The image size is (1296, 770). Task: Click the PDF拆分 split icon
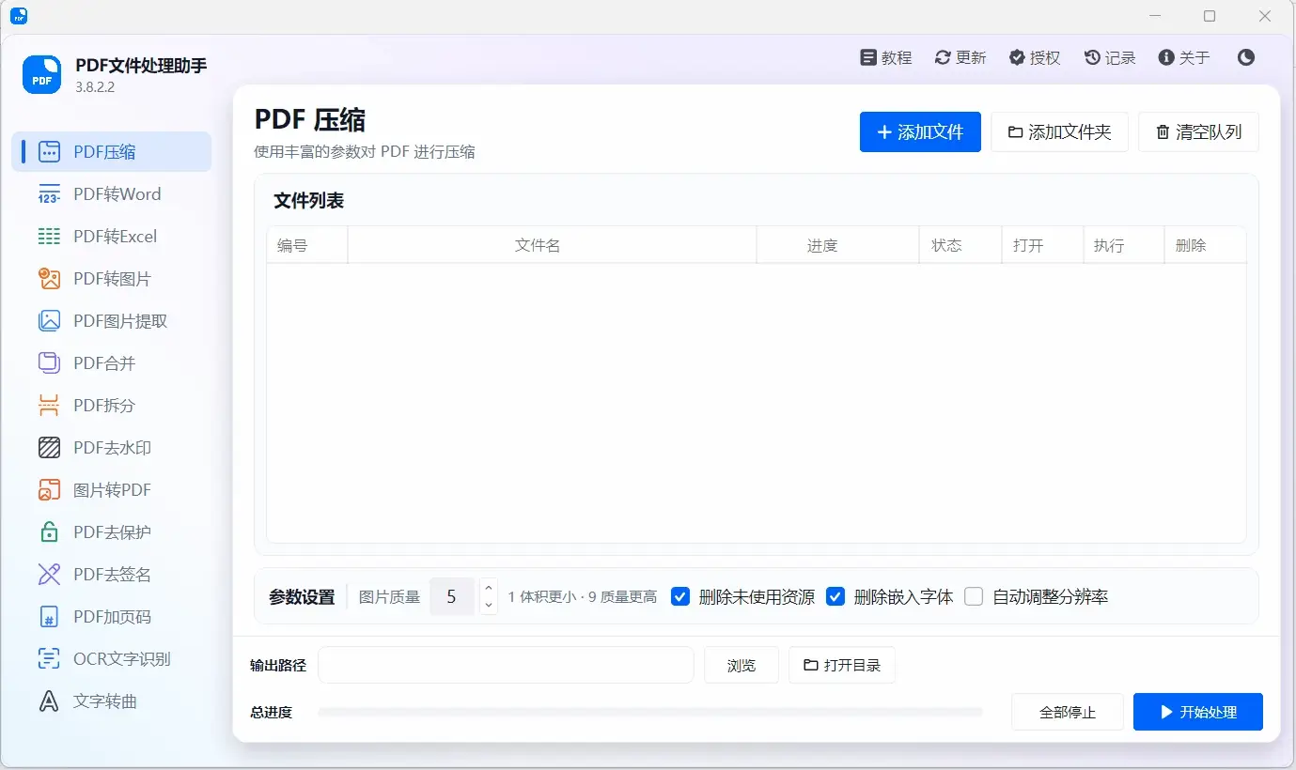49,406
